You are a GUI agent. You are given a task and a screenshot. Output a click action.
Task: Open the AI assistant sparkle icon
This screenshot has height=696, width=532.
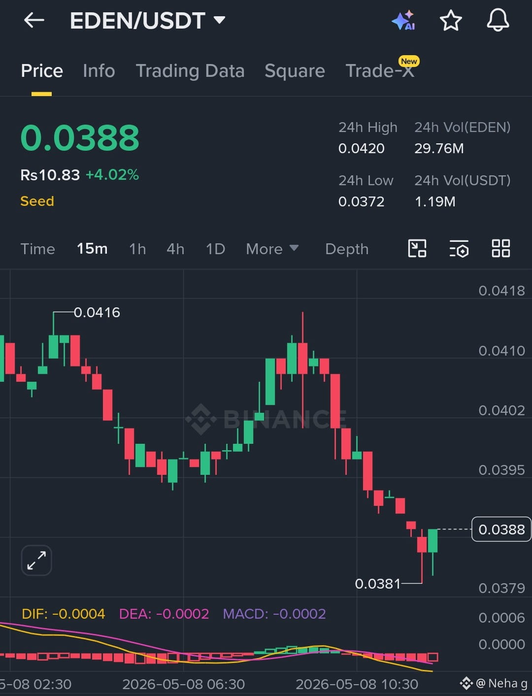[x=403, y=20]
